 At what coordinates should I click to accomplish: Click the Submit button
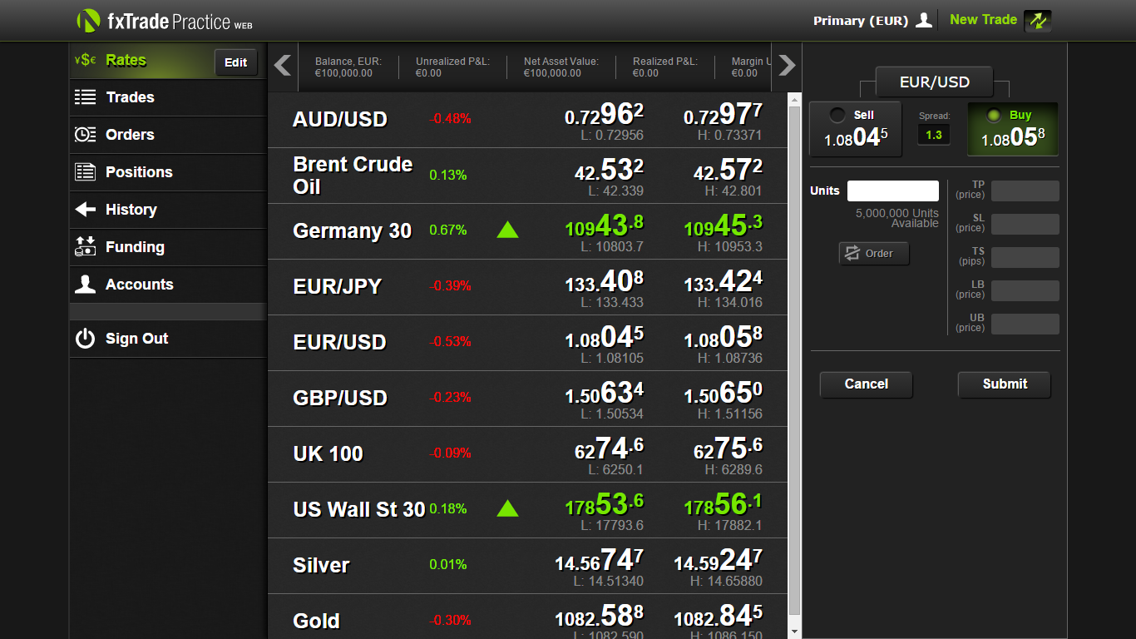(1005, 384)
